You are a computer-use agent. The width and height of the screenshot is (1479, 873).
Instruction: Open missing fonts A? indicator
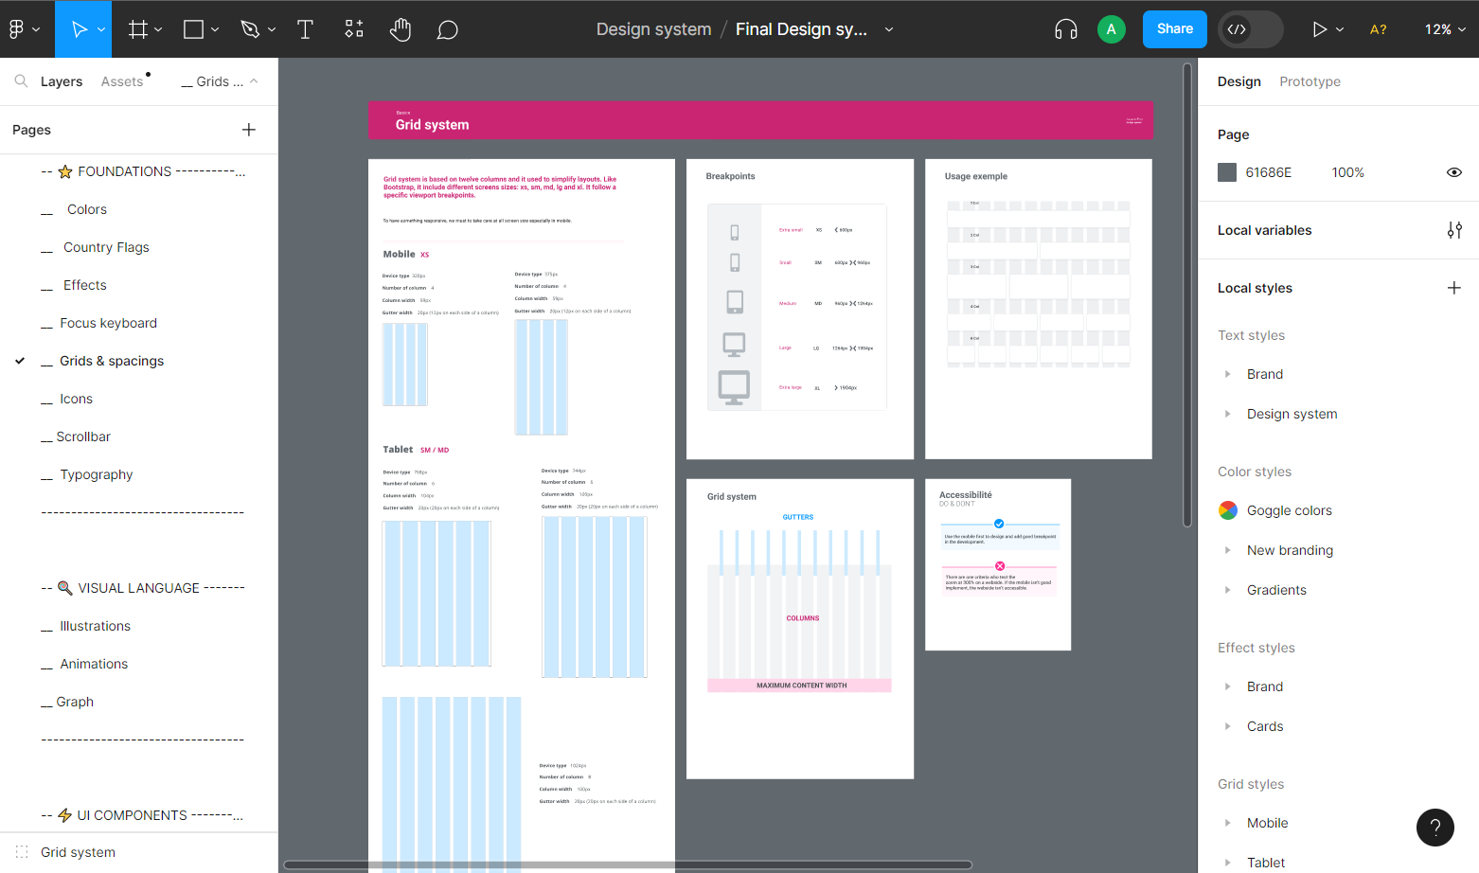pos(1379,29)
